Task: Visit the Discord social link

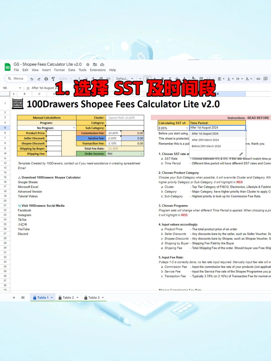Action: (x=23, y=234)
